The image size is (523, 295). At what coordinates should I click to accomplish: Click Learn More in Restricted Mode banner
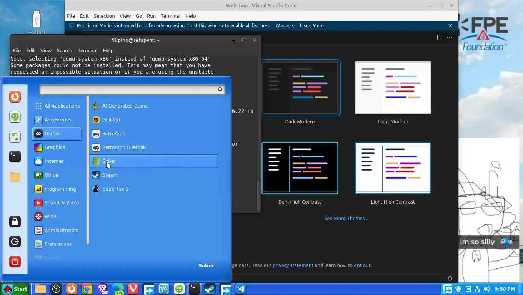pos(312,26)
